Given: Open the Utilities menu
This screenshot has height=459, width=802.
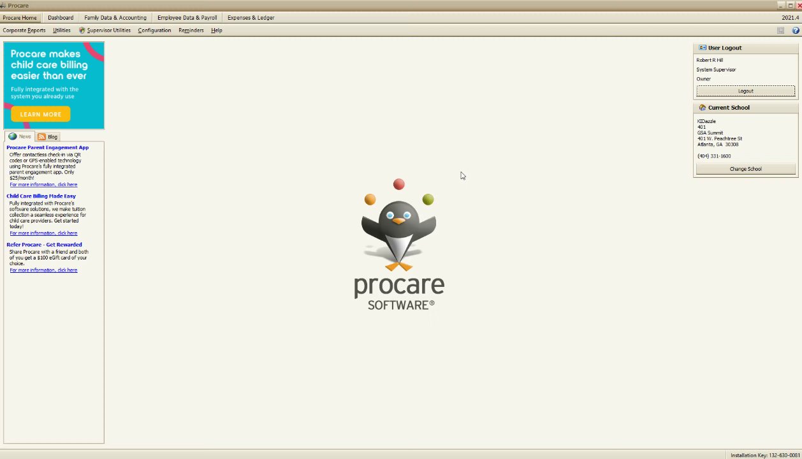Looking at the screenshot, I should [x=62, y=31].
